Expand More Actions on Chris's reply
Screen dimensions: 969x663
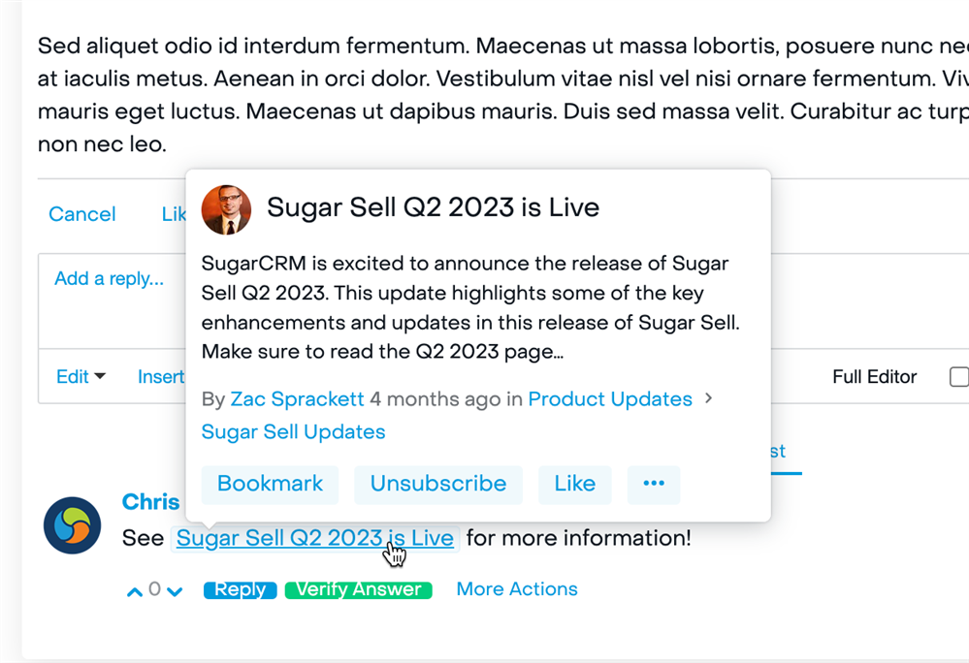[517, 589]
